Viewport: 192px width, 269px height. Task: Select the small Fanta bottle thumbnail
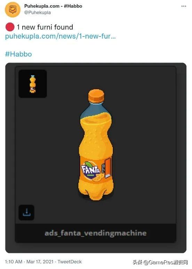click(x=33, y=84)
